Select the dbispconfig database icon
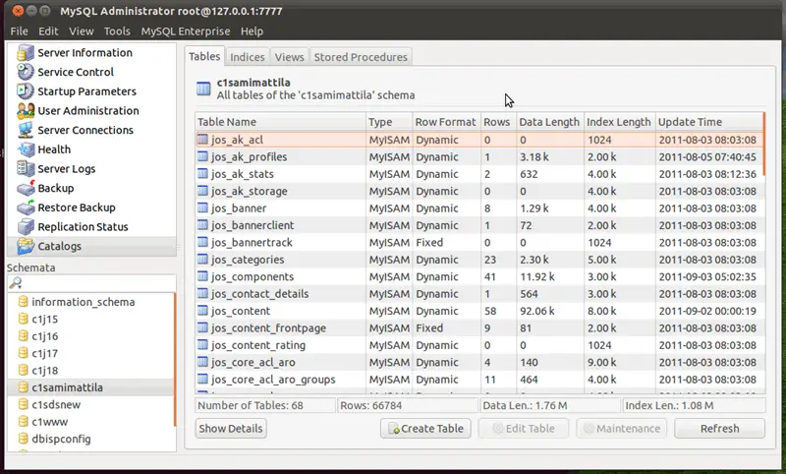 click(x=23, y=439)
